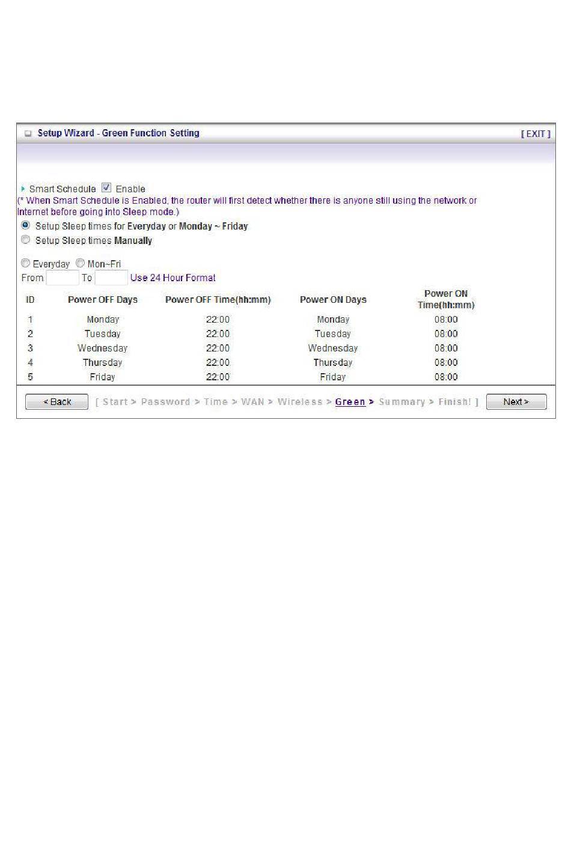Click the EXIT link
Image resolution: width=571 pixels, height=849 pixels.
coord(536,134)
